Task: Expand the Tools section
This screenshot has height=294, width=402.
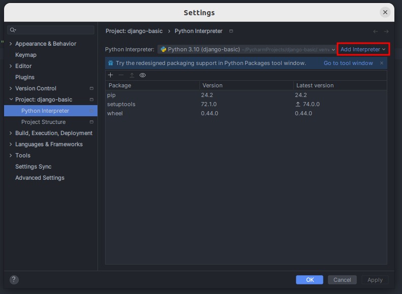Action: click(x=11, y=155)
